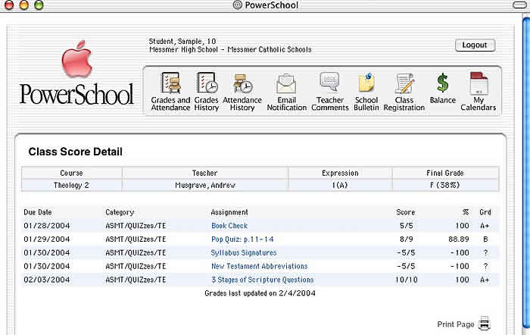Click the Theology 2 course cell
Image resolution: width=530 pixels, height=335 pixels.
71,186
